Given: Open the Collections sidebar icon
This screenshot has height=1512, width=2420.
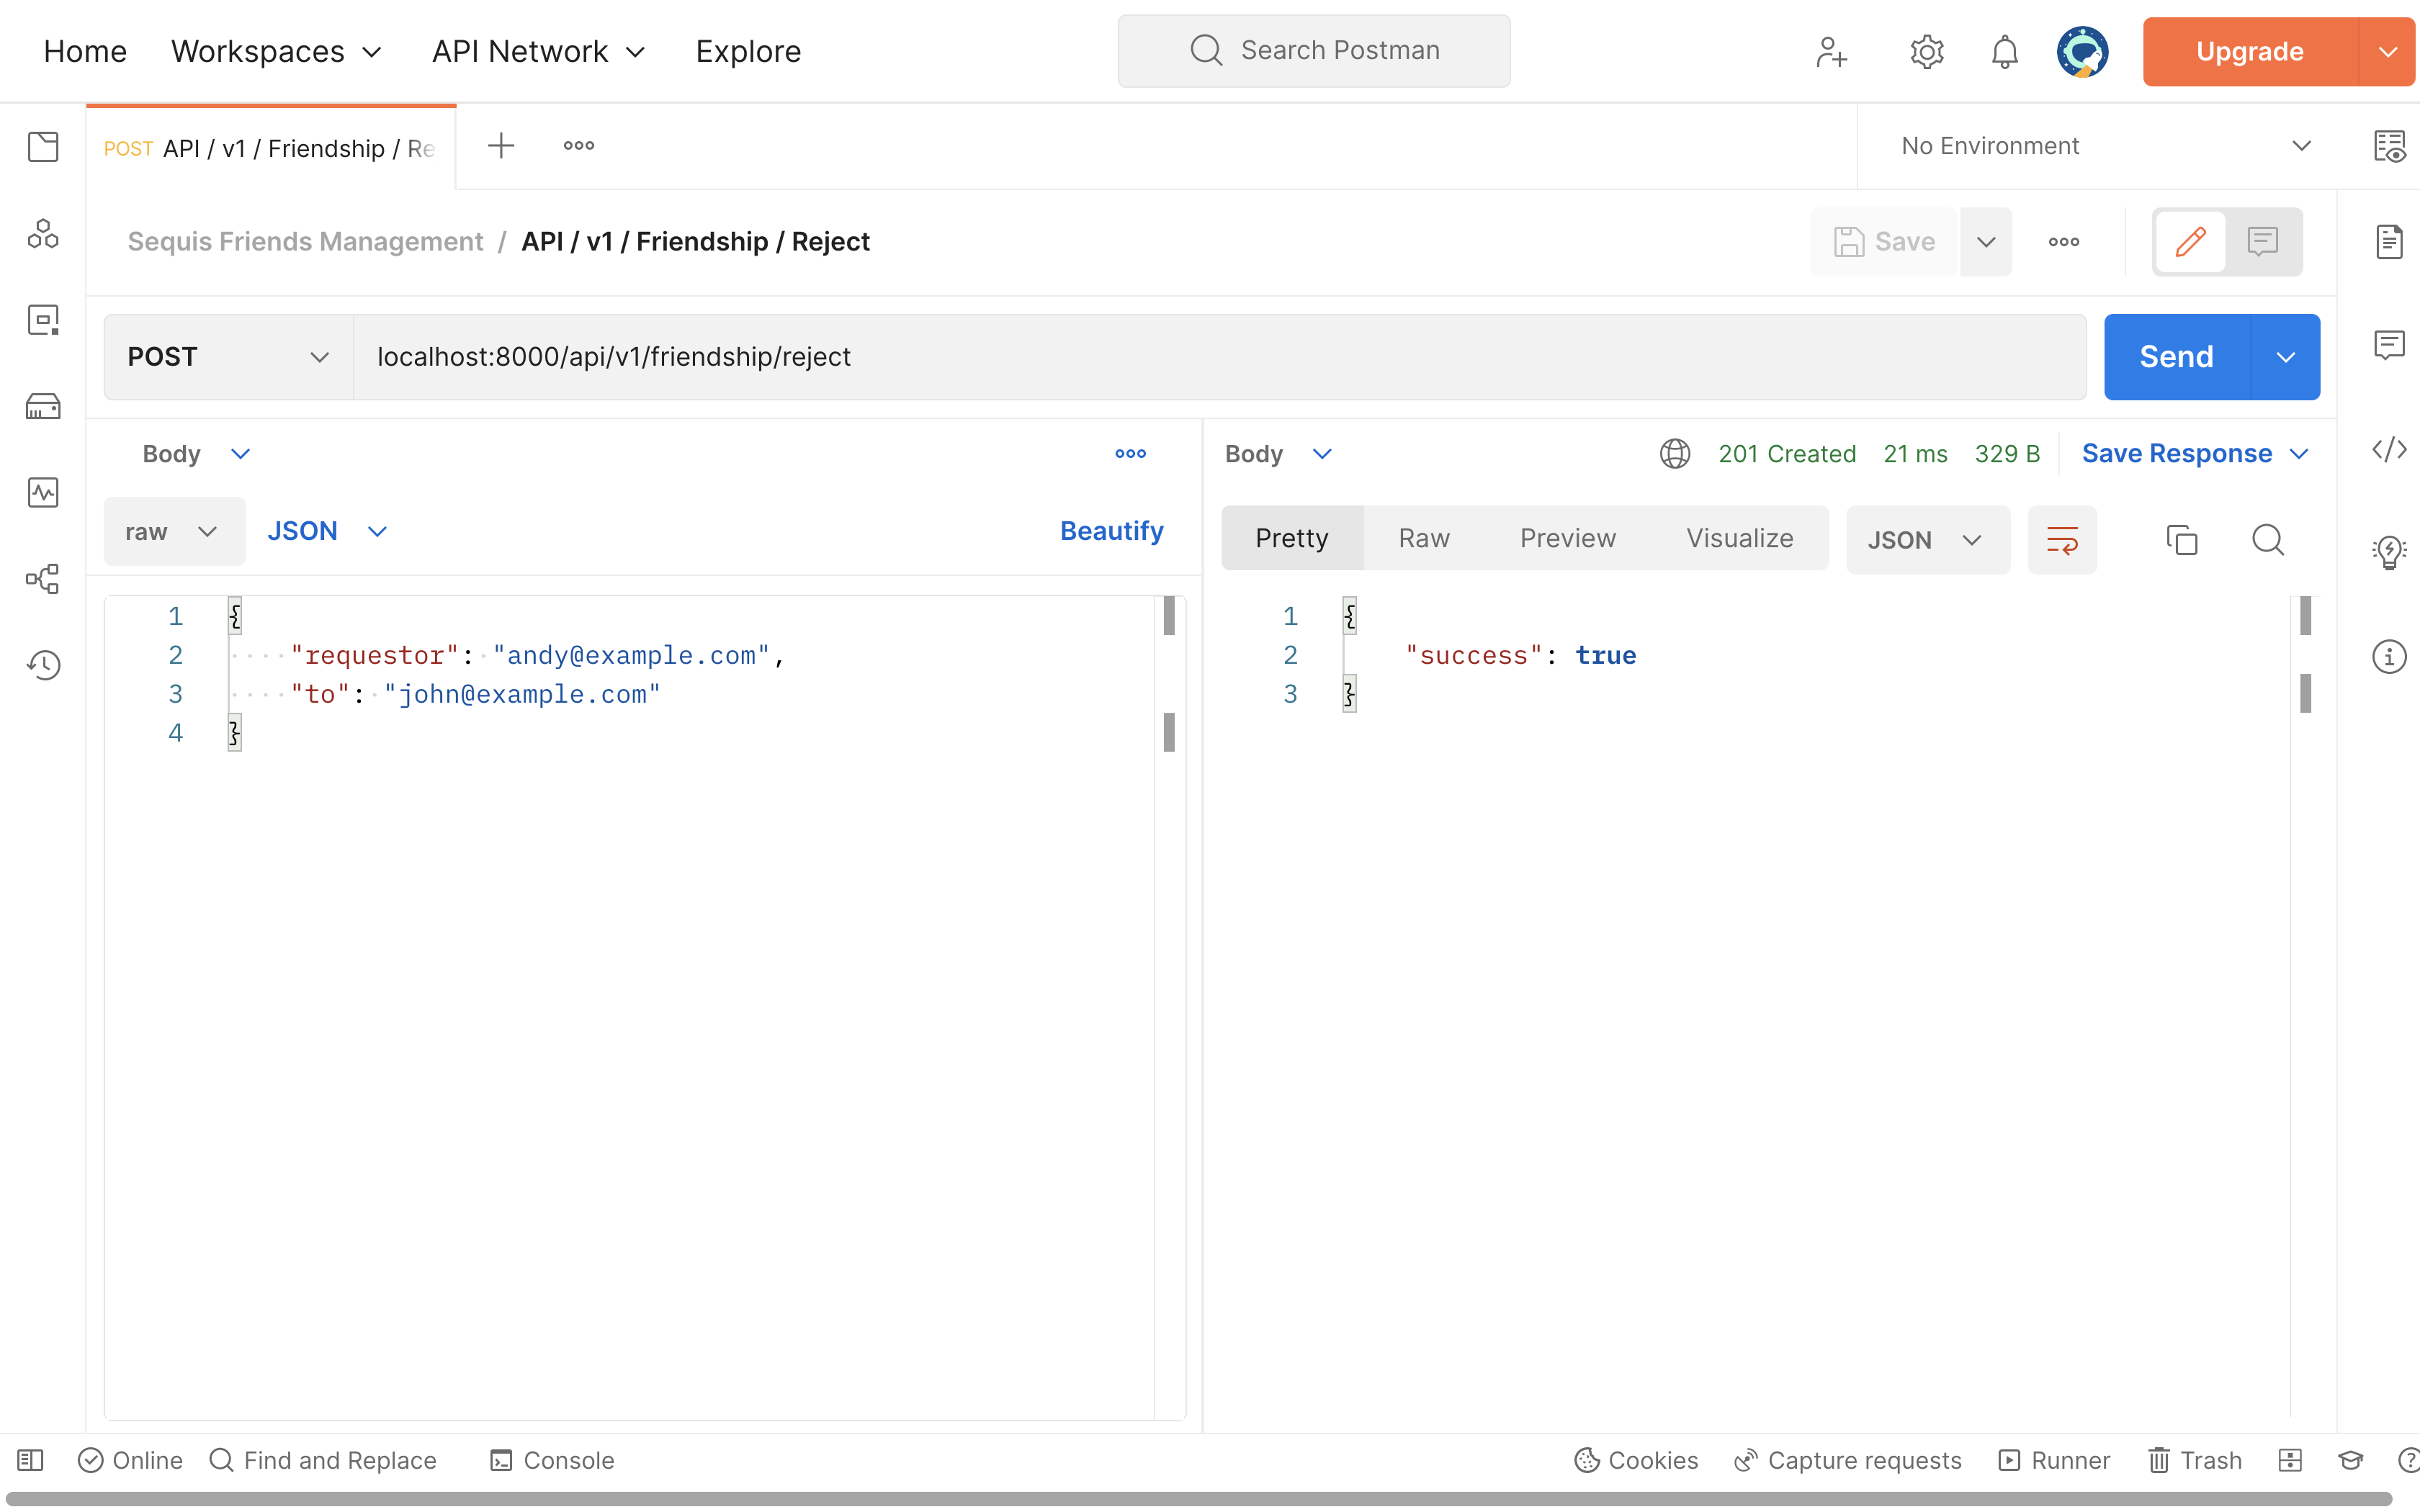Looking at the screenshot, I should [43, 147].
